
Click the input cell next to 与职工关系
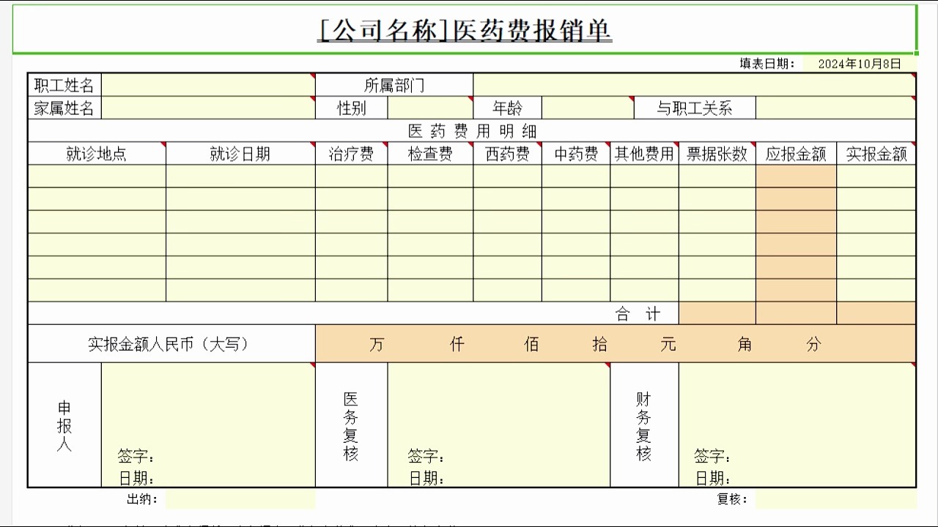click(835, 108)
